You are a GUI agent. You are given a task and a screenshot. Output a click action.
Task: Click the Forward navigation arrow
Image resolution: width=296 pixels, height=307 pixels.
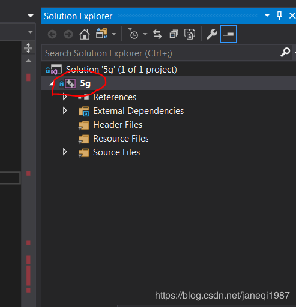68,34
